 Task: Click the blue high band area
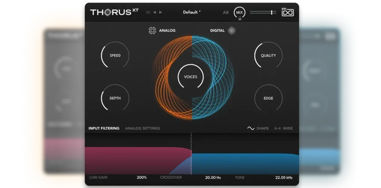[246, 164]
